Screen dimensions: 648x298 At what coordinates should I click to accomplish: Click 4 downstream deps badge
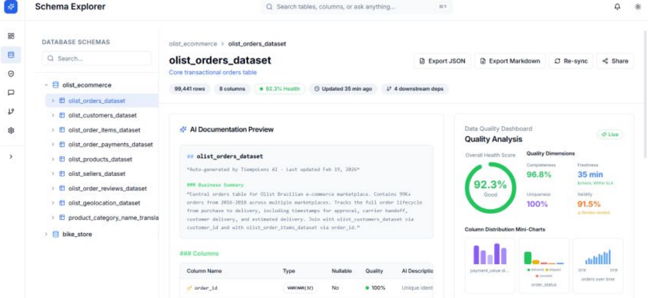coord(415,89)
